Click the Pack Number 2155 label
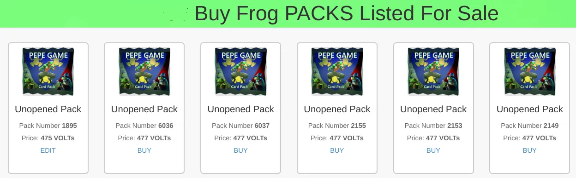Screen dimensions: 576x178 point(337,126)
